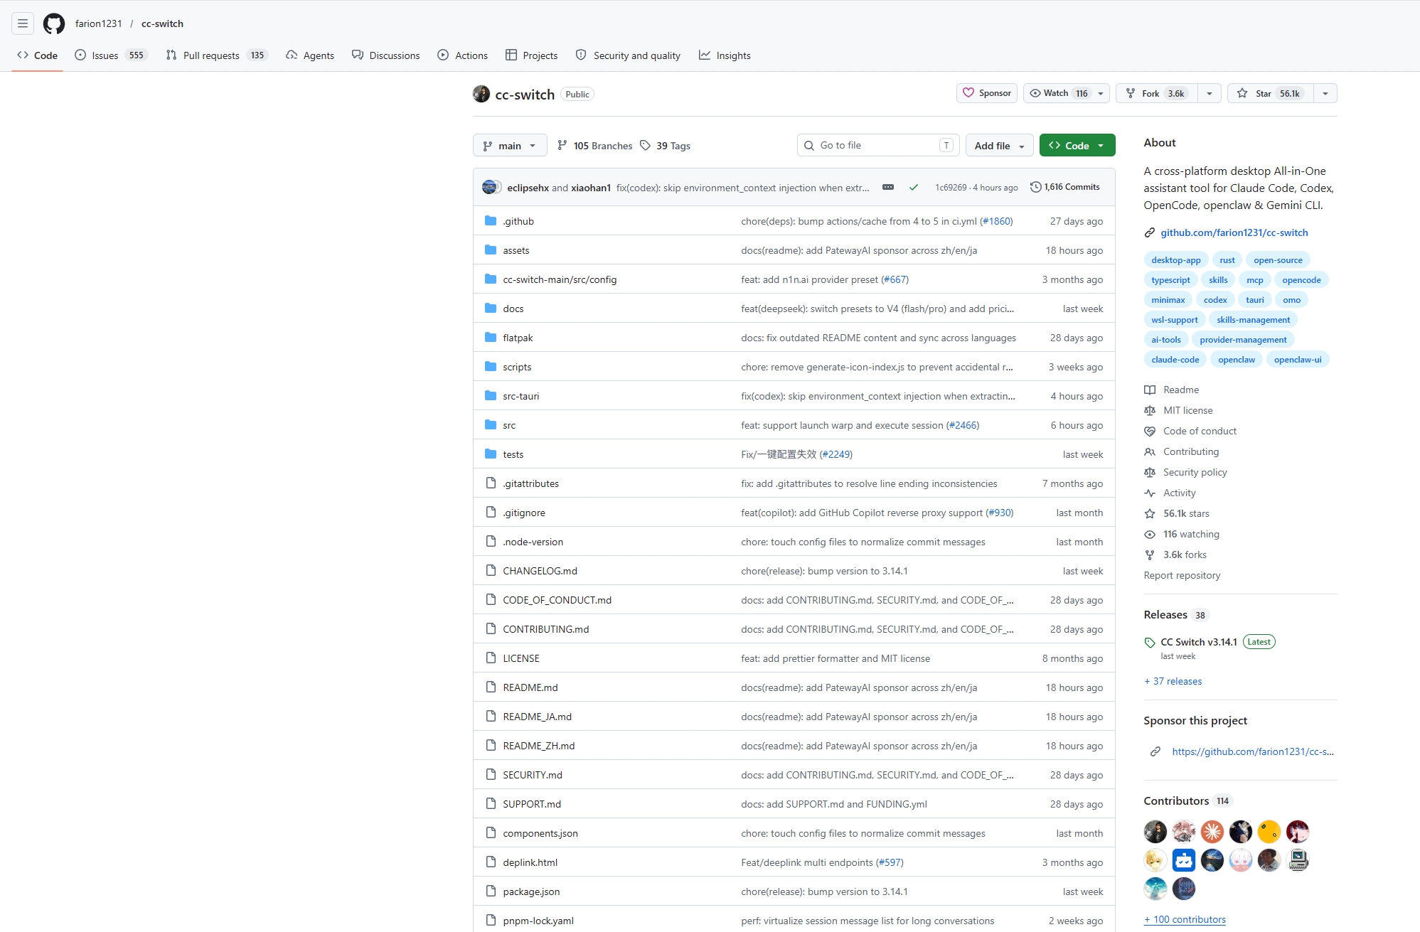Open the + 100 contributors link

tap(1185, 919)
